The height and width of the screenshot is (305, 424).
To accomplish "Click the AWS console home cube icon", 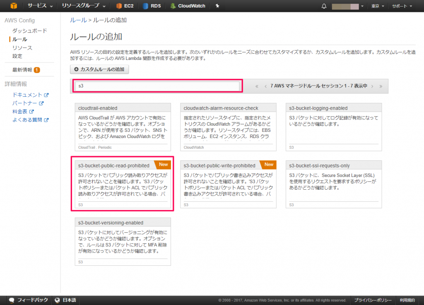I will 14,6.
